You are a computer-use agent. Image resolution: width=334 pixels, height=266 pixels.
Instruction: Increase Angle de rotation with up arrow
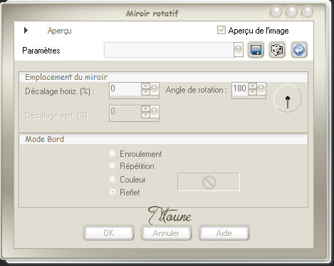[252, 86]
